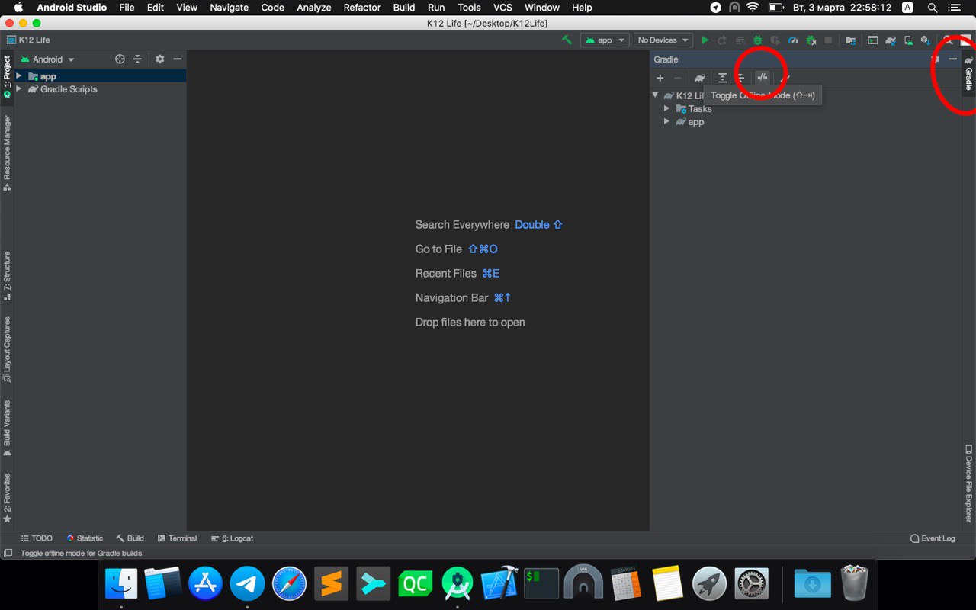Click Expand All in Gradle panel
Screen dimensions: 976x610
click(722, 78)
